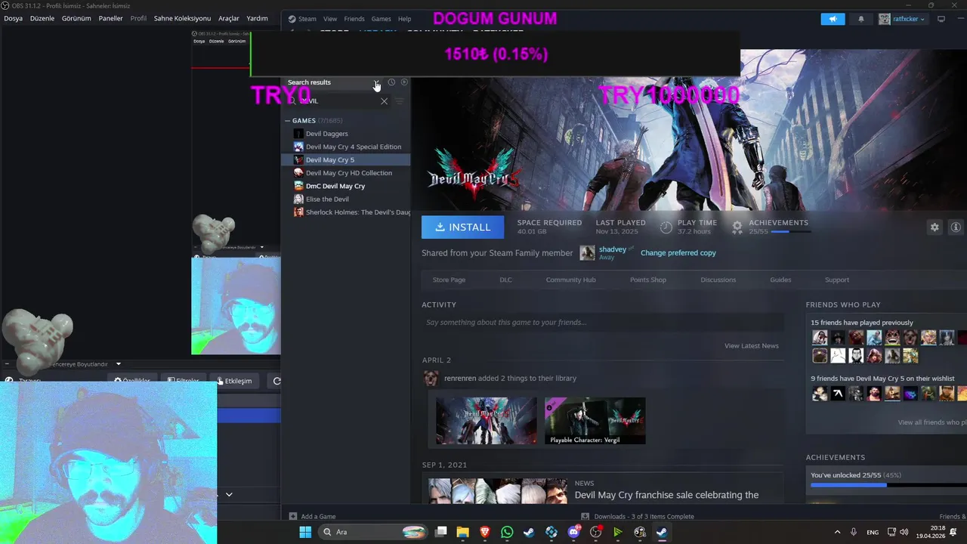Screen dimensions: 967x544
Task: Expand the Search results library dropdown
Action: coord(377,82)
